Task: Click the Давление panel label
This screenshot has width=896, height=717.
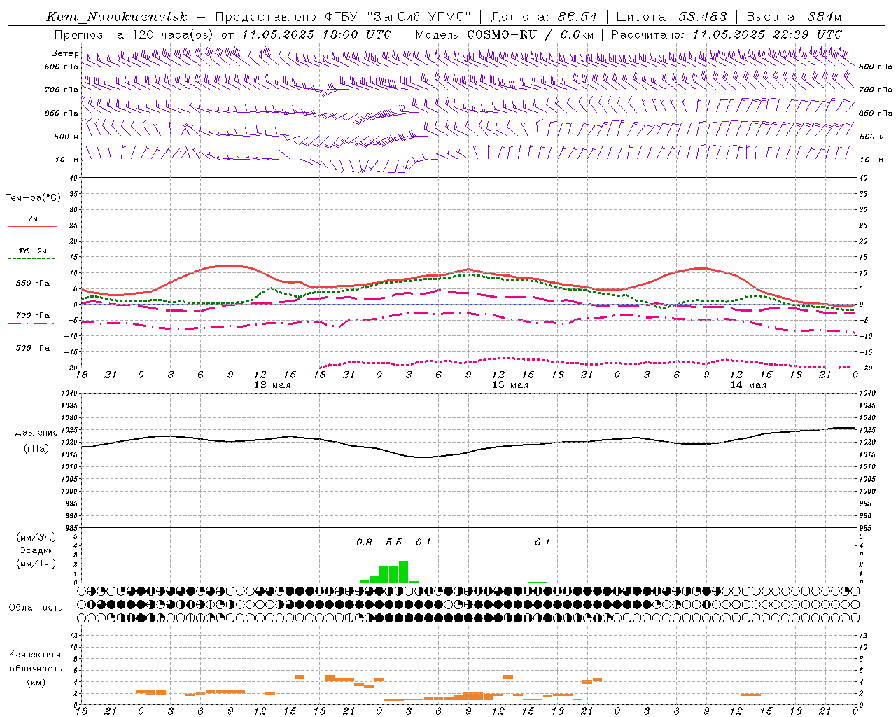Action: click(36, 433)
